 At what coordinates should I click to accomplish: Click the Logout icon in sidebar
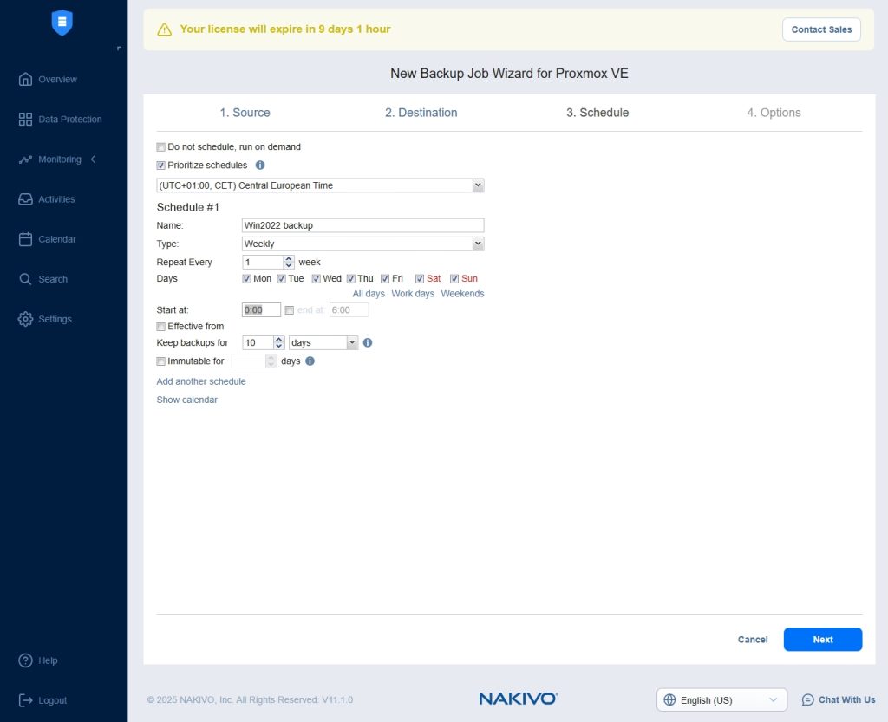pyautogui.click(x=26, y=700)
